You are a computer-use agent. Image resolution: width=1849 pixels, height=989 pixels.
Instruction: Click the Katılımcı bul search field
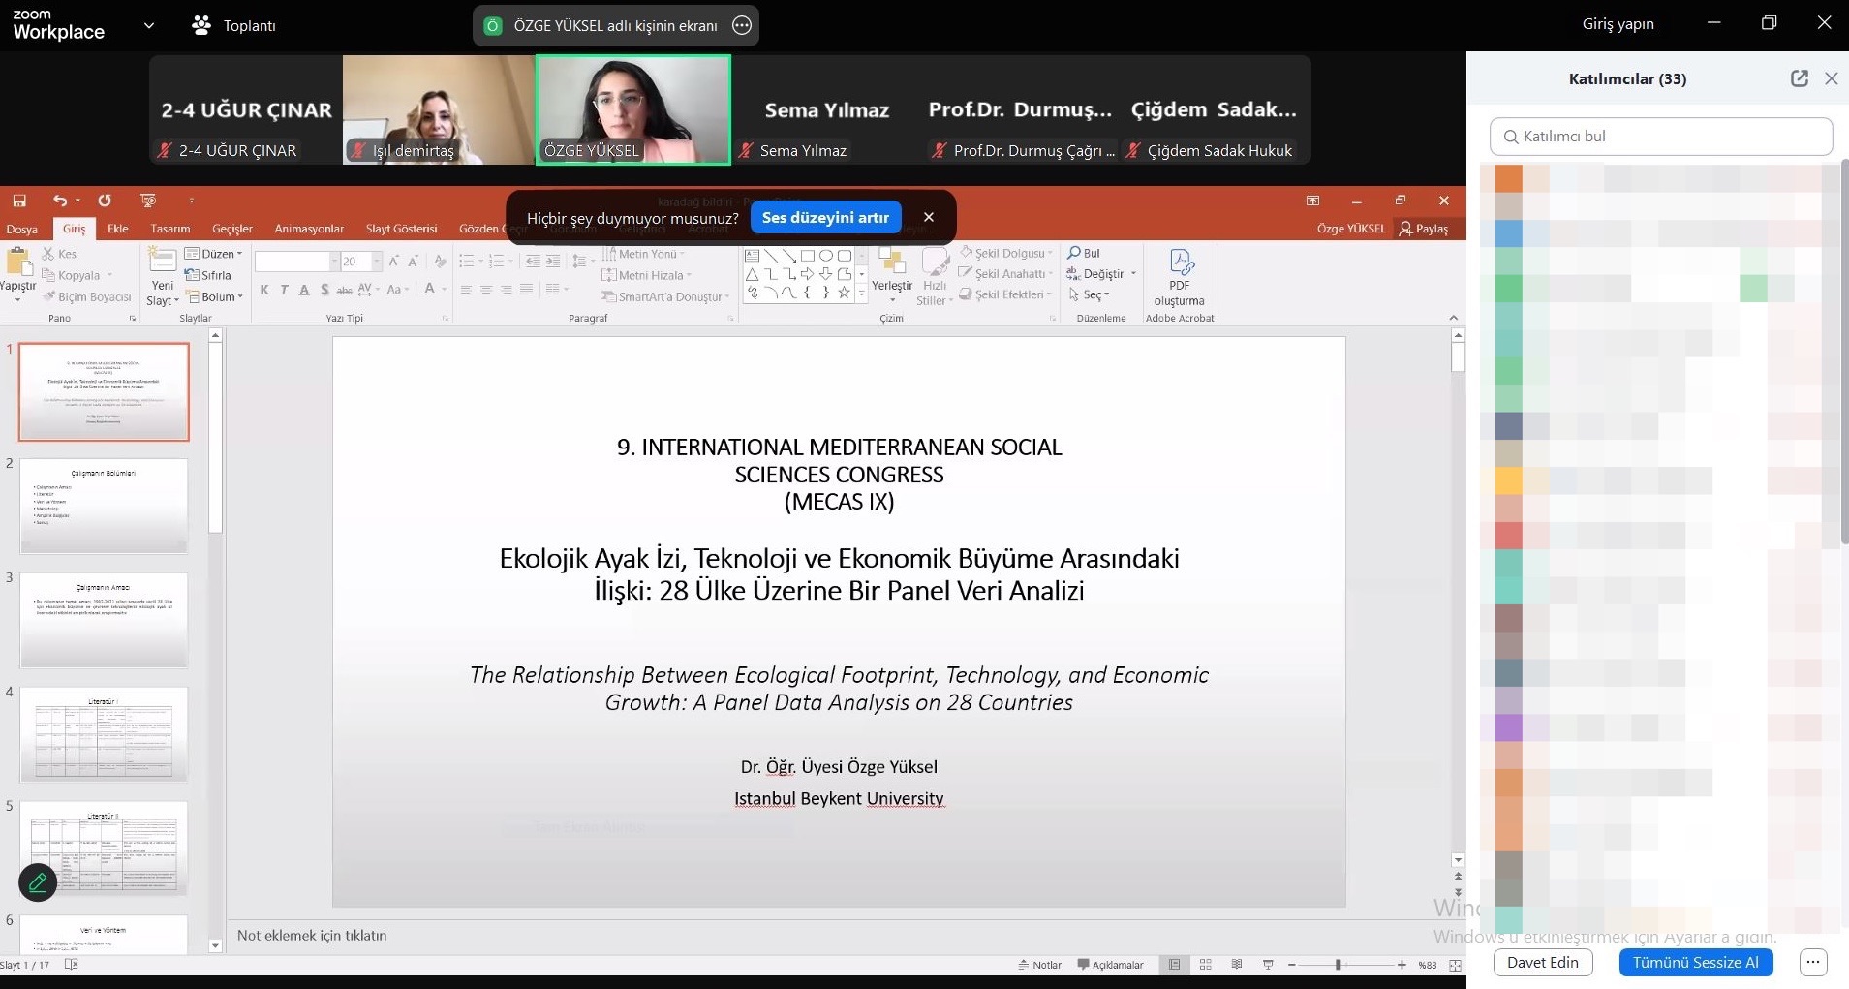click(1661, 137)
